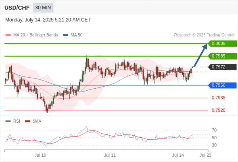Click the Jul 10 date marker

click(x=40, y=155)
